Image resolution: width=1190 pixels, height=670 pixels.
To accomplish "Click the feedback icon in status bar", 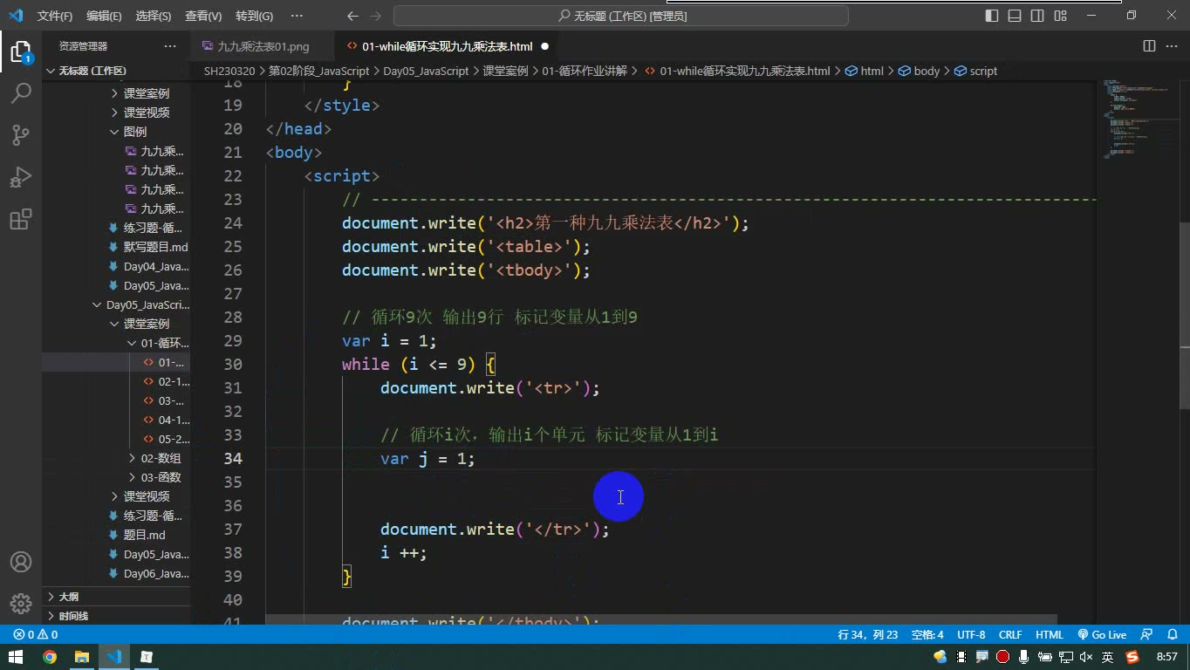I will (1146, 635).
